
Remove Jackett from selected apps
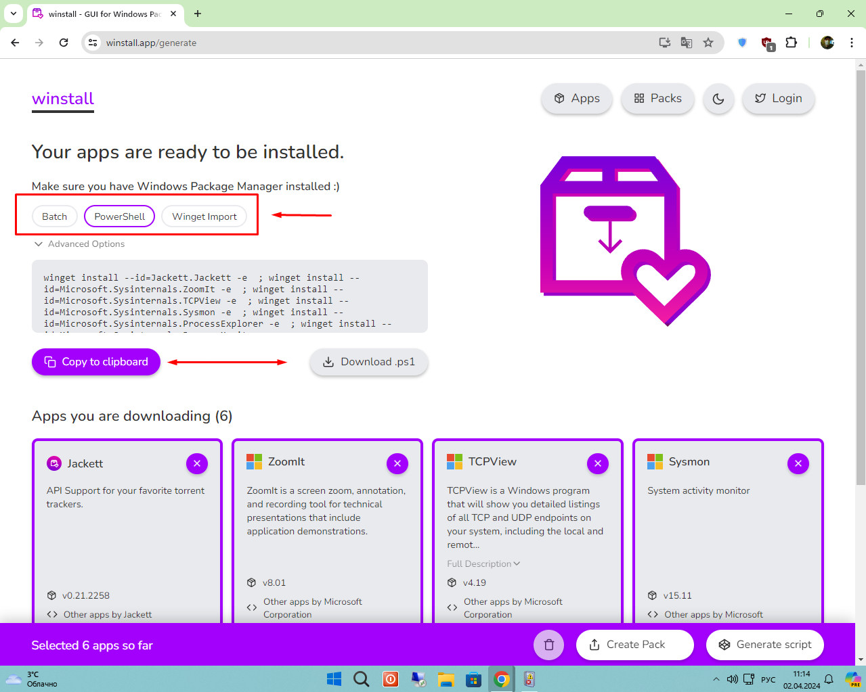(197, 463)
